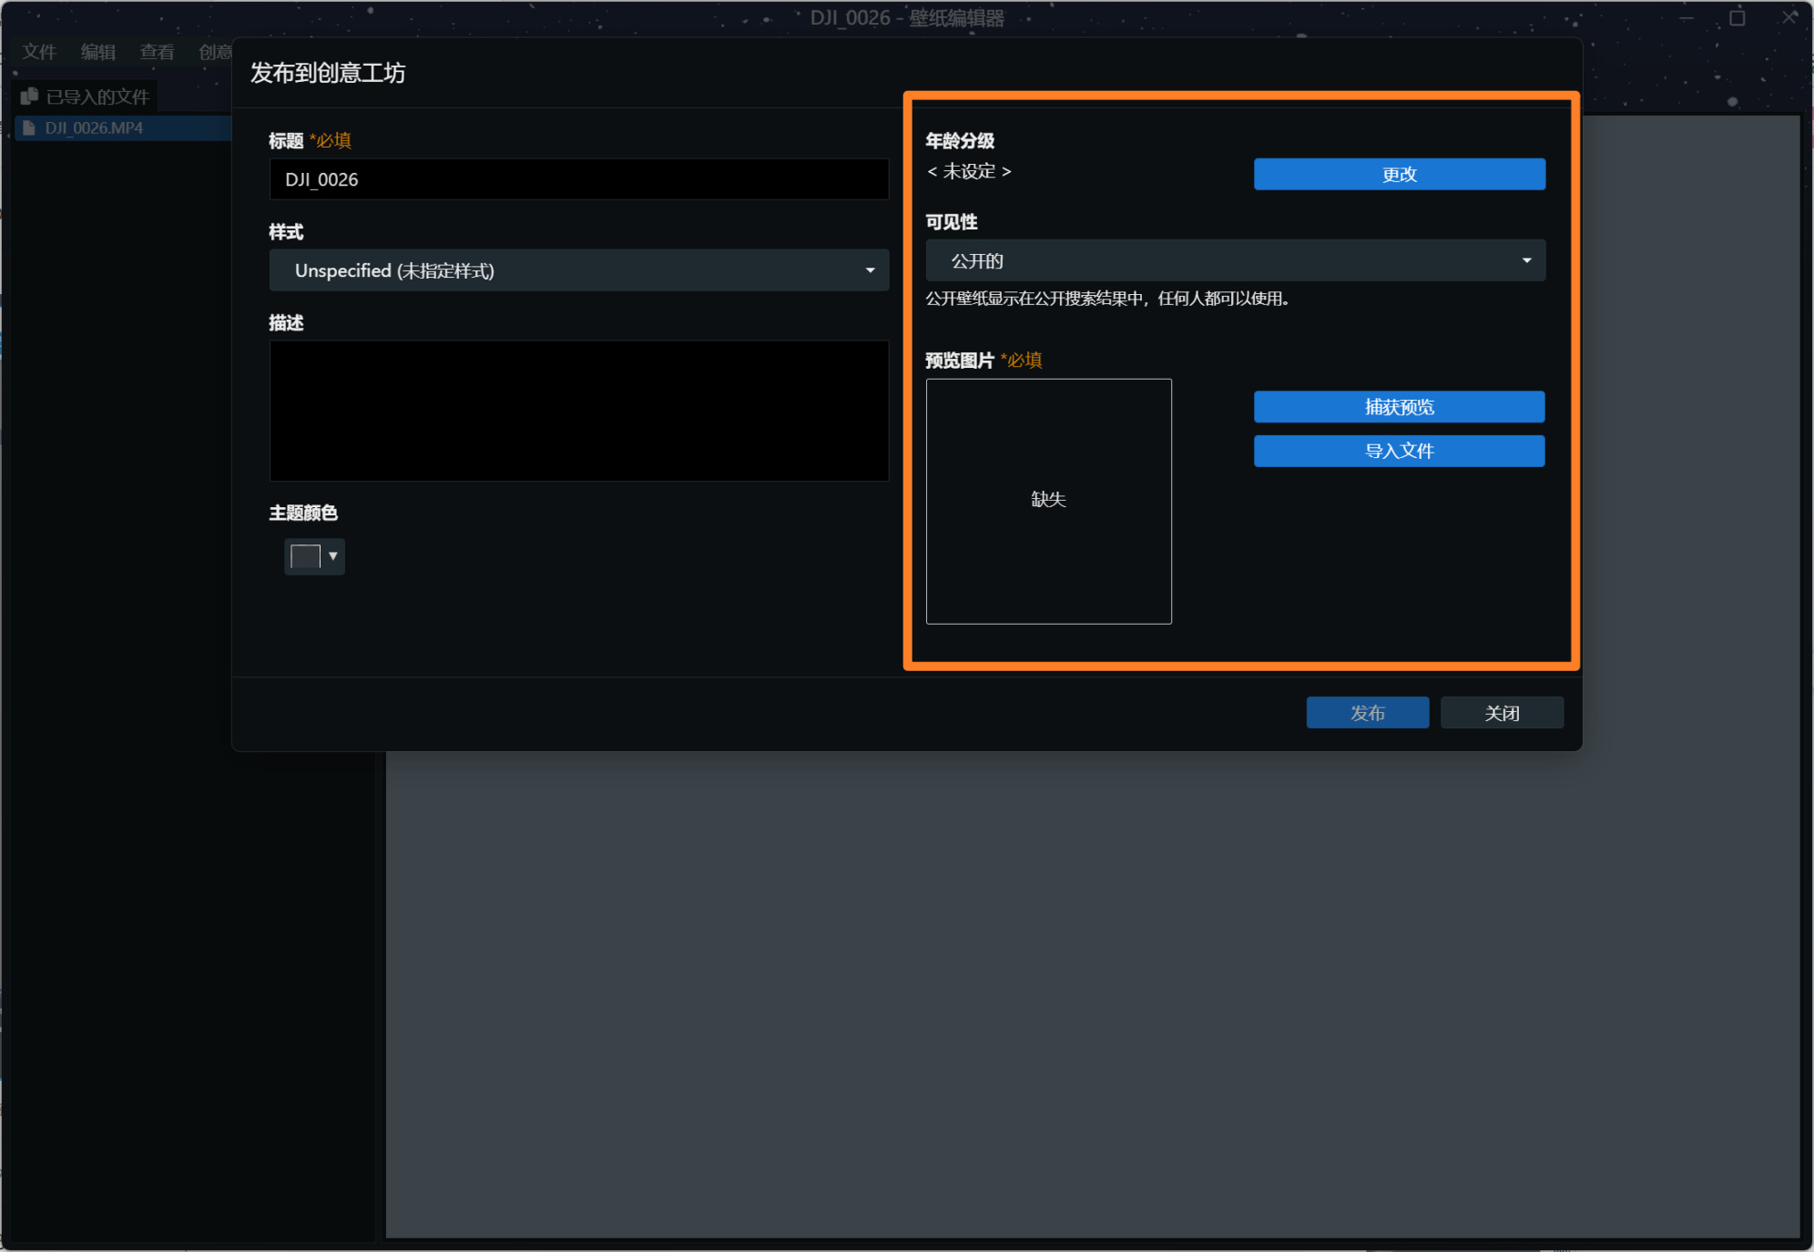Click the 更改 age rating button
The image size is (1814, 1252).
(1399, 175)
